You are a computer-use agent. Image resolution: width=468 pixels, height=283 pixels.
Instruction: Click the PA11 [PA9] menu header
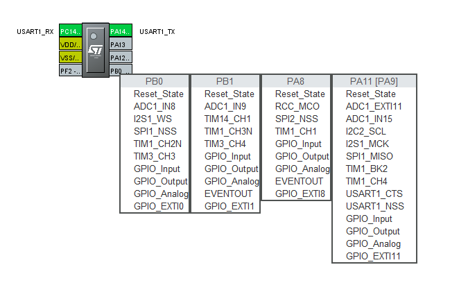tap(374, 81)
